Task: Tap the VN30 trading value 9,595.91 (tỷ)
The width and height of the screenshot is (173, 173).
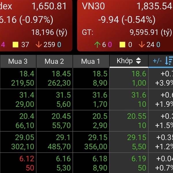Action: point(151,33)
